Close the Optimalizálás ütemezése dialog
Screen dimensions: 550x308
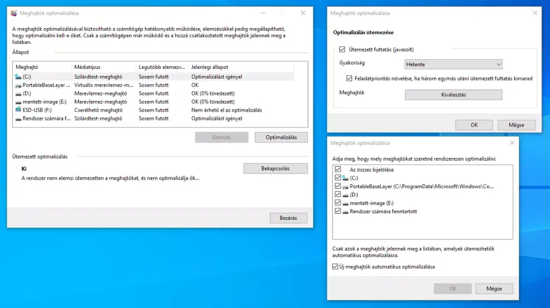click(x=535, y=13)
